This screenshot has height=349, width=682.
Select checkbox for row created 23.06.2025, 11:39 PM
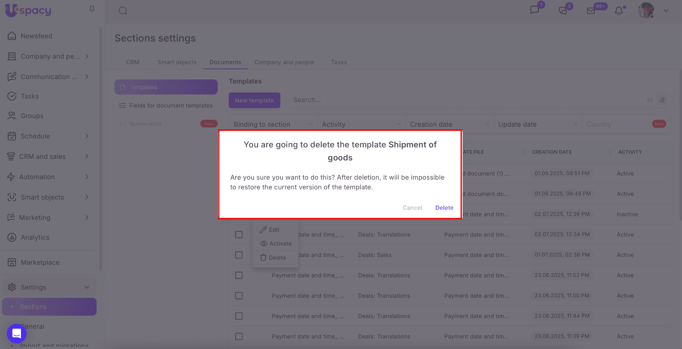click(x=239, y=336)
